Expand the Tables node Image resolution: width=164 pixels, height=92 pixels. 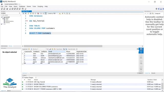point(3,19)
